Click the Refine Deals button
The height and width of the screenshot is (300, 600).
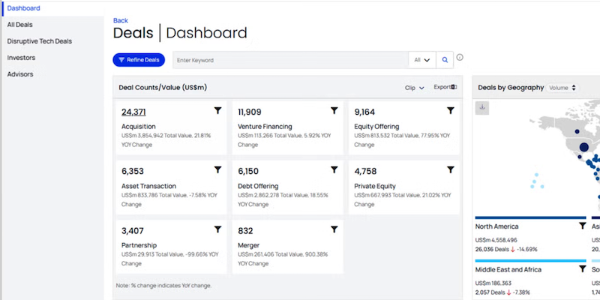click(139, 60)
